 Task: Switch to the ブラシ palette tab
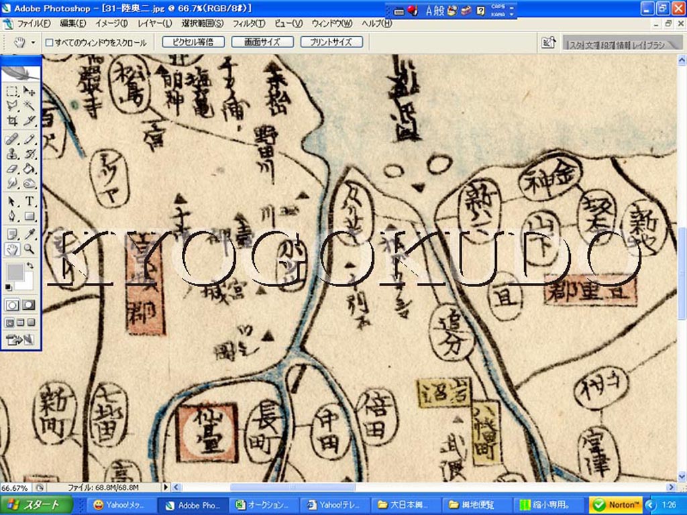(x=655, y=45)
